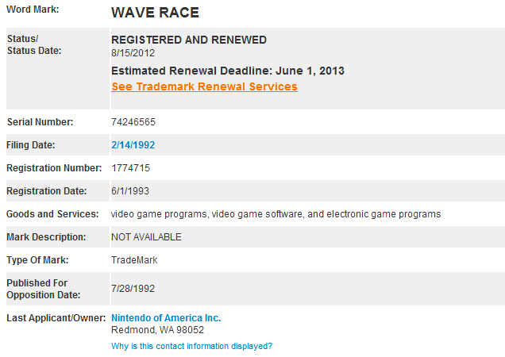505x357 pixels.
Task: Click the serial number 74246565
Action: coord(133,122)
